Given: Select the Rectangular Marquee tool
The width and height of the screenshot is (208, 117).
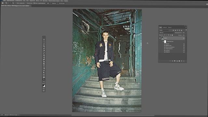Looking at the screenshot, I should [x=44, y=42].
